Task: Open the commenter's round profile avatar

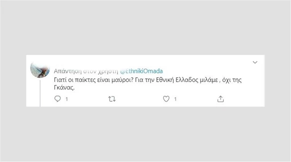Action: 40,71
